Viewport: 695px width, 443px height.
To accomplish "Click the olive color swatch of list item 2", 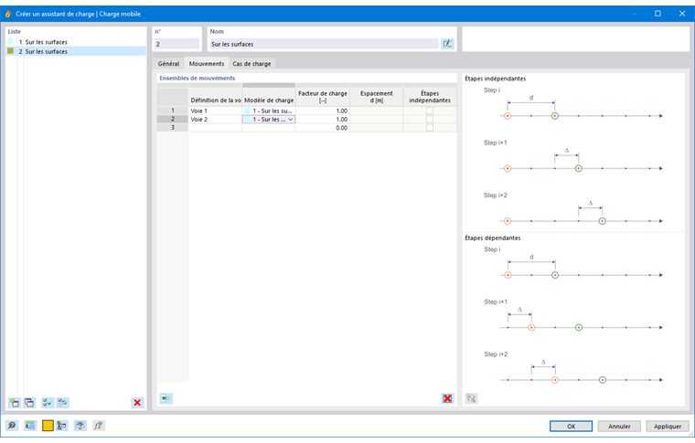I will [x=11, y=51].
